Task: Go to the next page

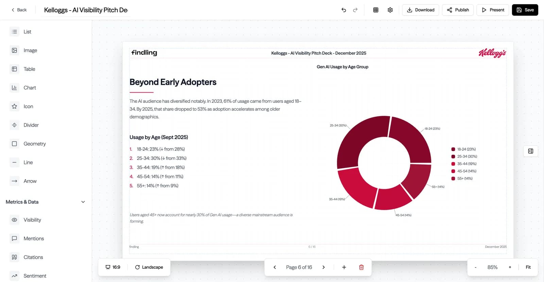Action: pos(323,267)
